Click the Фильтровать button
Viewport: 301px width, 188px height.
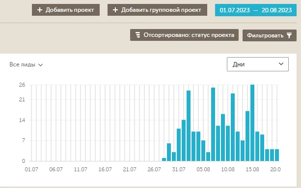point(270,35)
